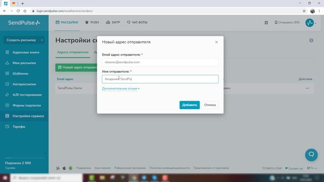Open actions menu for SendPulse Demo row
Screen dimensions: 324x182
(307, 88)
